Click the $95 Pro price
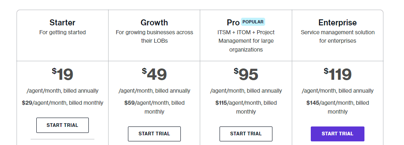The height and width of the screenshot is (145, 404). pyautogui.click(x=246, y=74)
